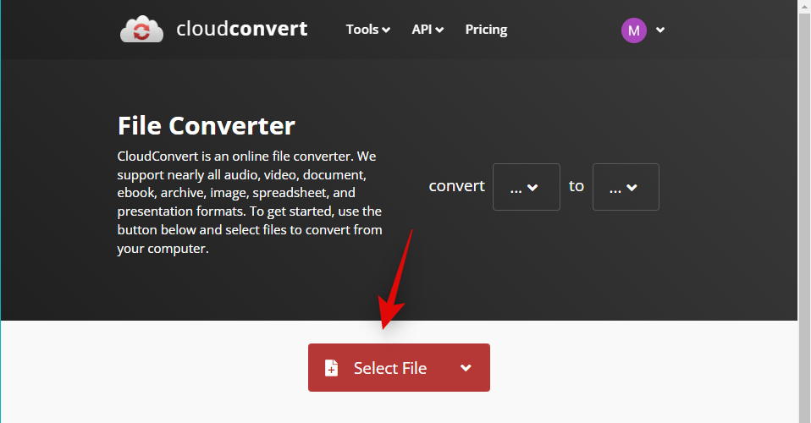
Task: Click the 'CloudConvert is an online file converter' paragraph
Action: pos(250,202)
